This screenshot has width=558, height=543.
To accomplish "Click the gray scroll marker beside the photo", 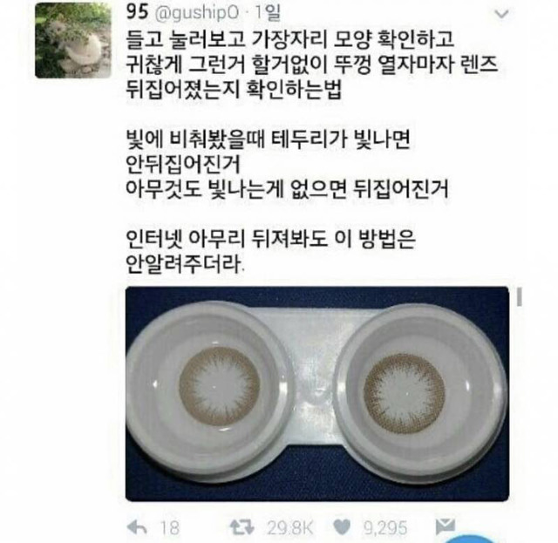I will [x=520, y=297].
